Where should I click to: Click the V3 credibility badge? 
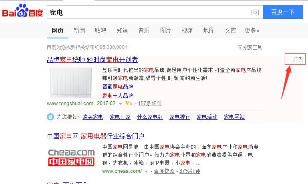tap(129, 103)
